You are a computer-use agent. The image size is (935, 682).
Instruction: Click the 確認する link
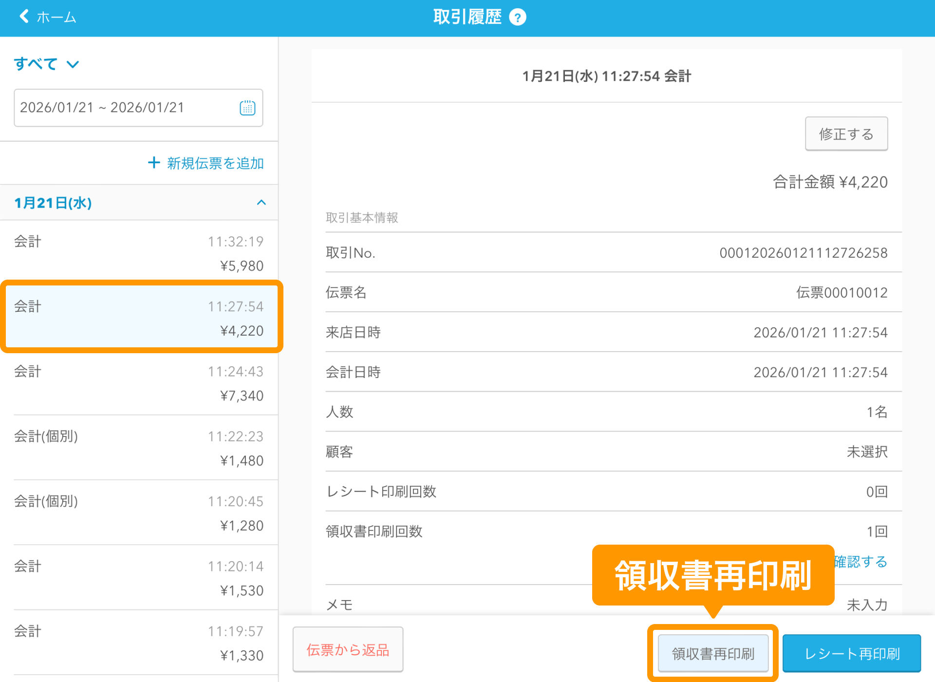861,562
